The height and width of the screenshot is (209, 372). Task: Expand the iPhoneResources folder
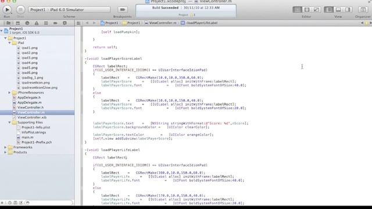pos(9,93)
